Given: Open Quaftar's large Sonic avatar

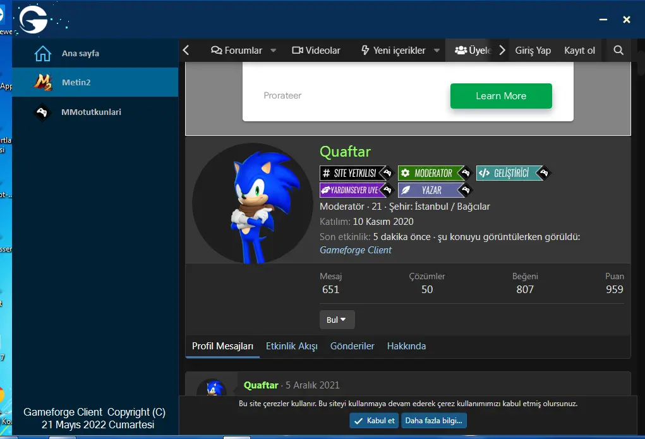Looking at the screenshot, I should (x=253, y=203).
